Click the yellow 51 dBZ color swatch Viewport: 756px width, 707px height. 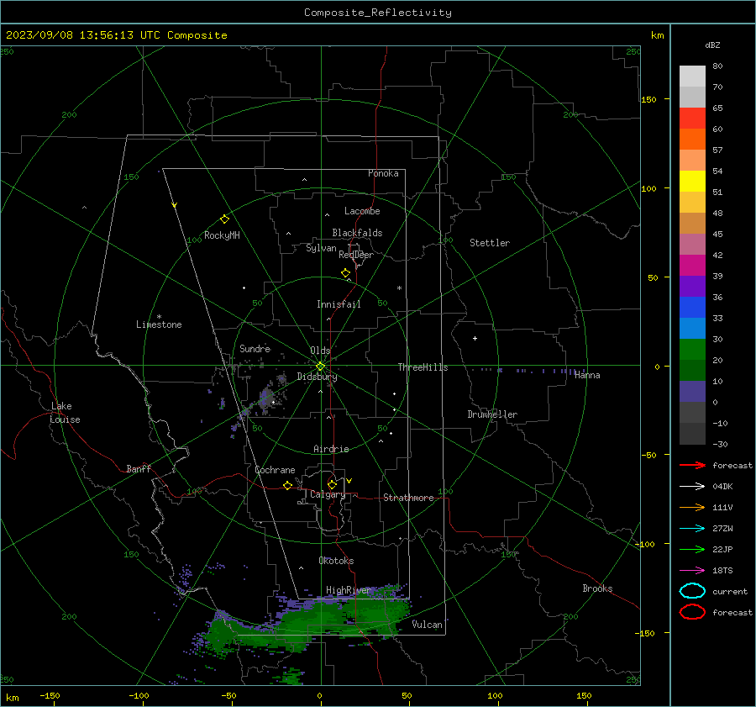pos(692,181)
